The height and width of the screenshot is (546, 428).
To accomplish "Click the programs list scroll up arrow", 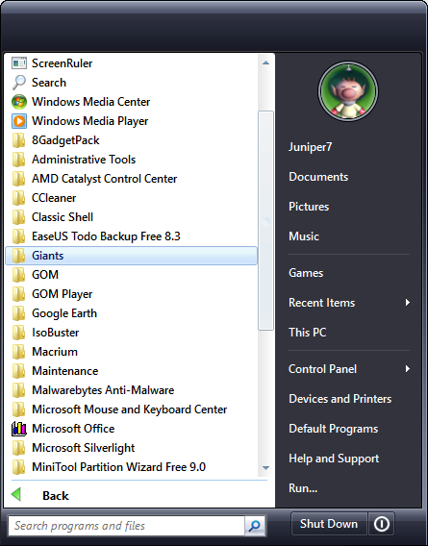I will pyautogui.click(x=265, y=63).
